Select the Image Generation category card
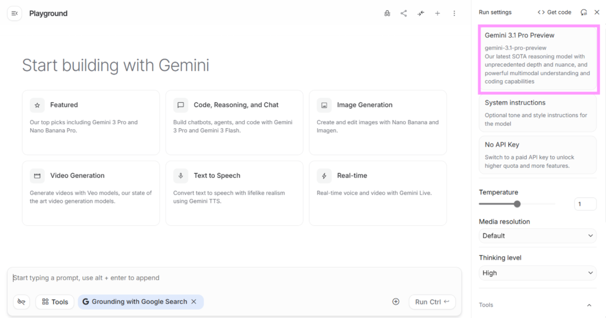The width and height of the screenshot is (606, 318). tap(378, 122)
